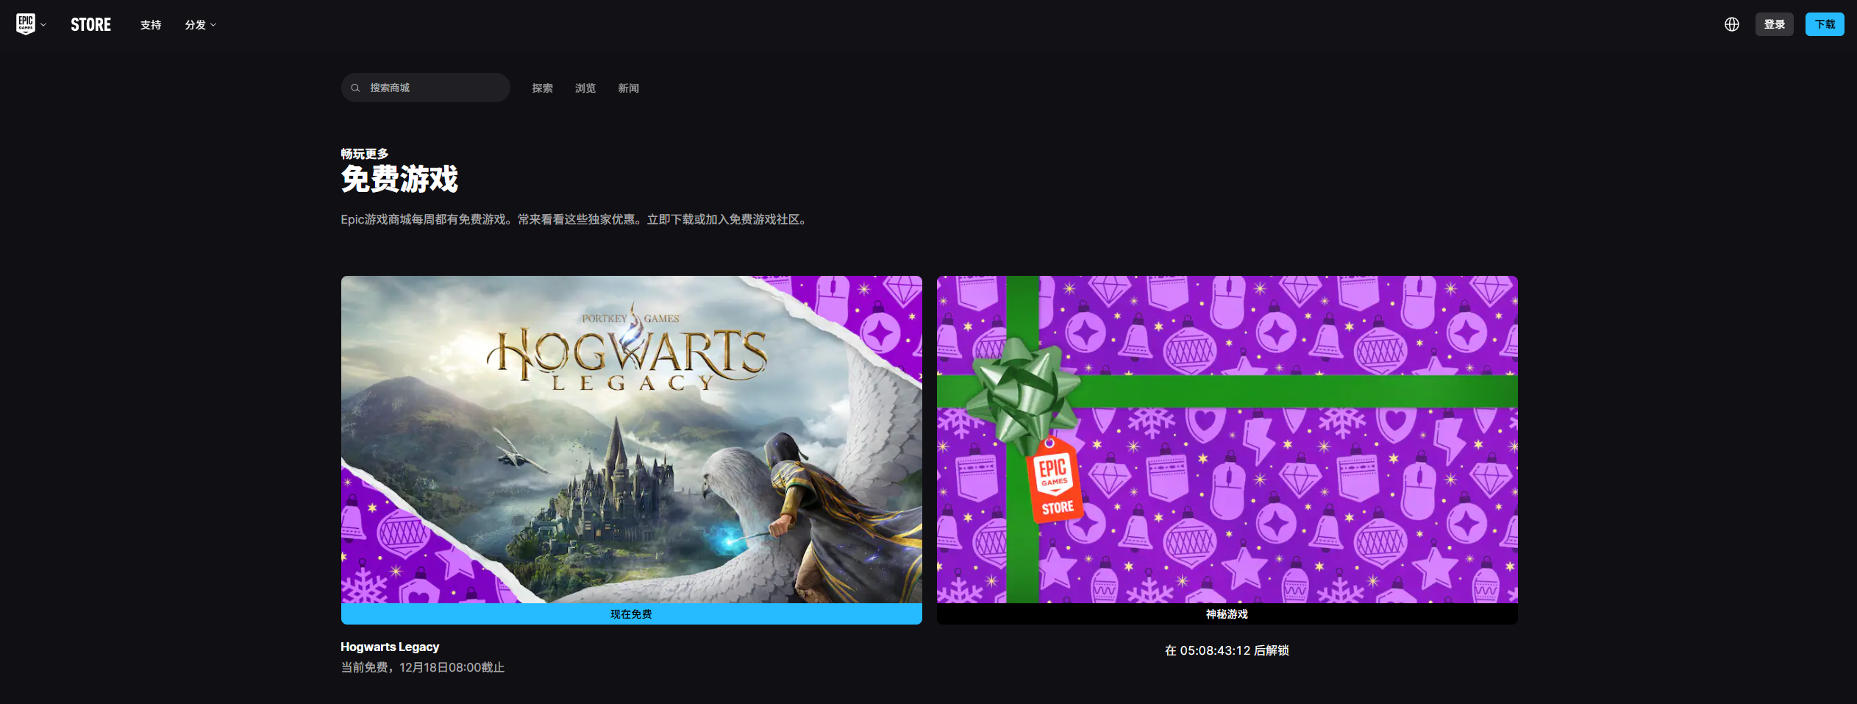Screen dimensions: 1857x704
Task: Click the blue 现在免费 banner
Action: [631, 614]
